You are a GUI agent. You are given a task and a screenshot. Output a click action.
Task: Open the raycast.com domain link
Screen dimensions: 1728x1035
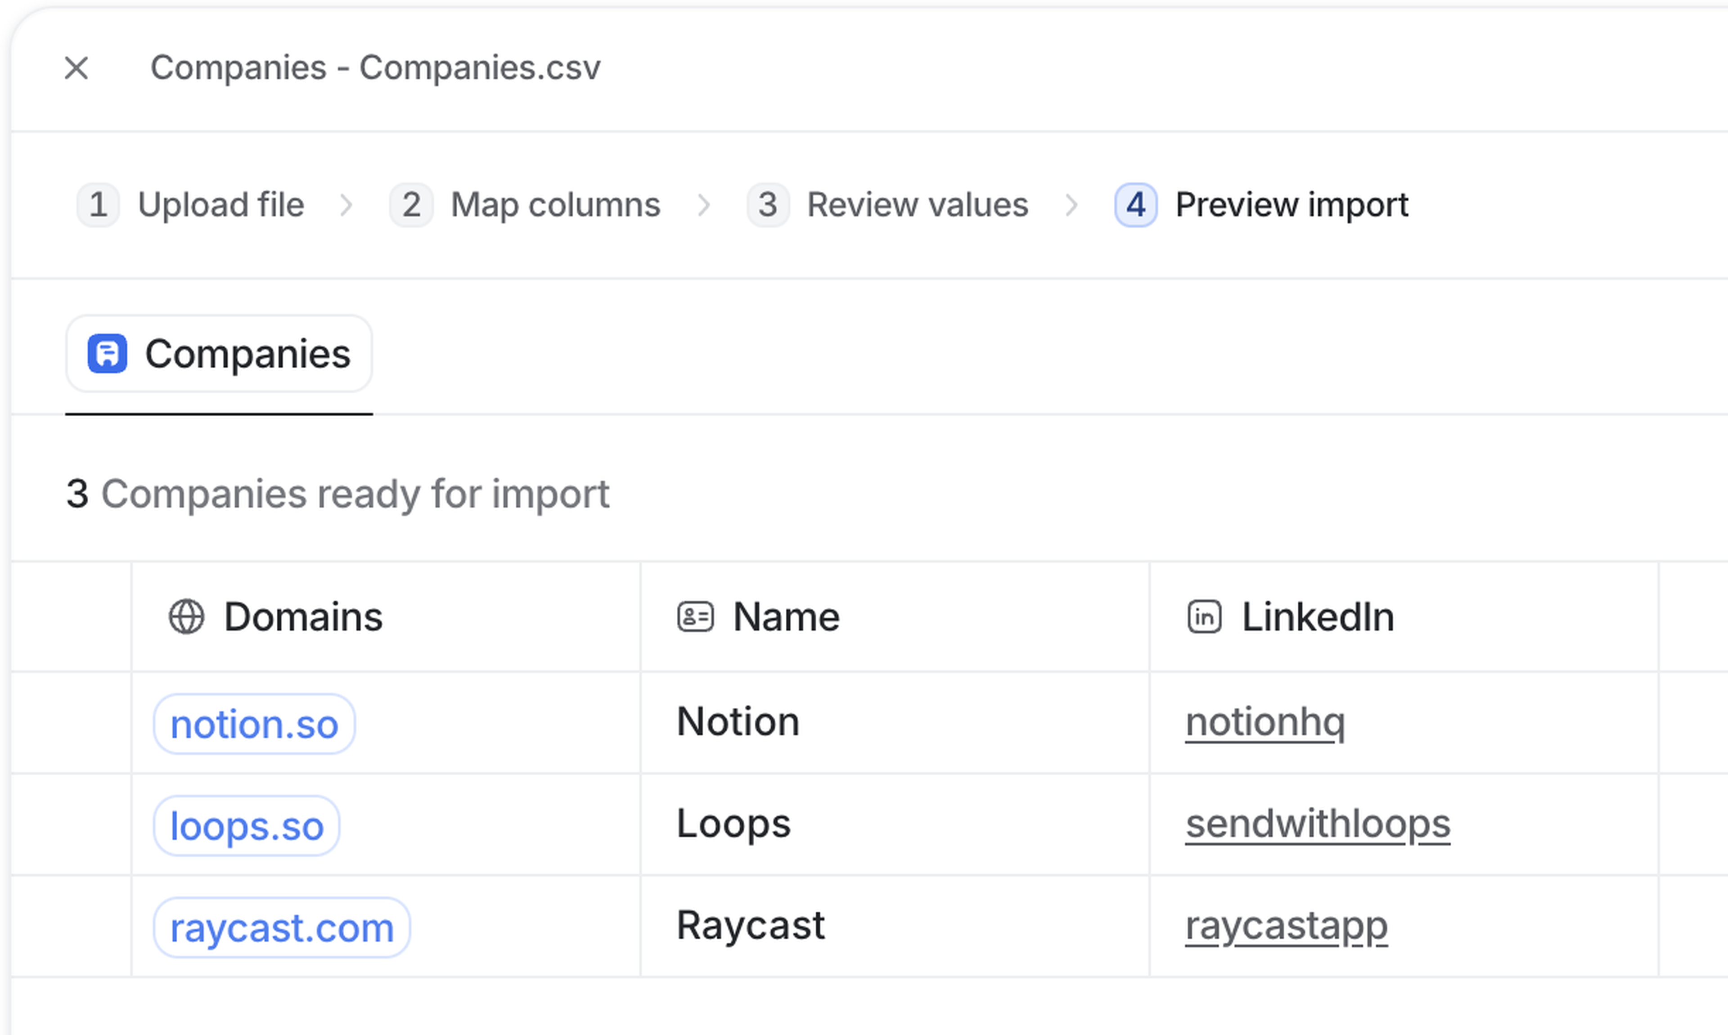(282, 927)
